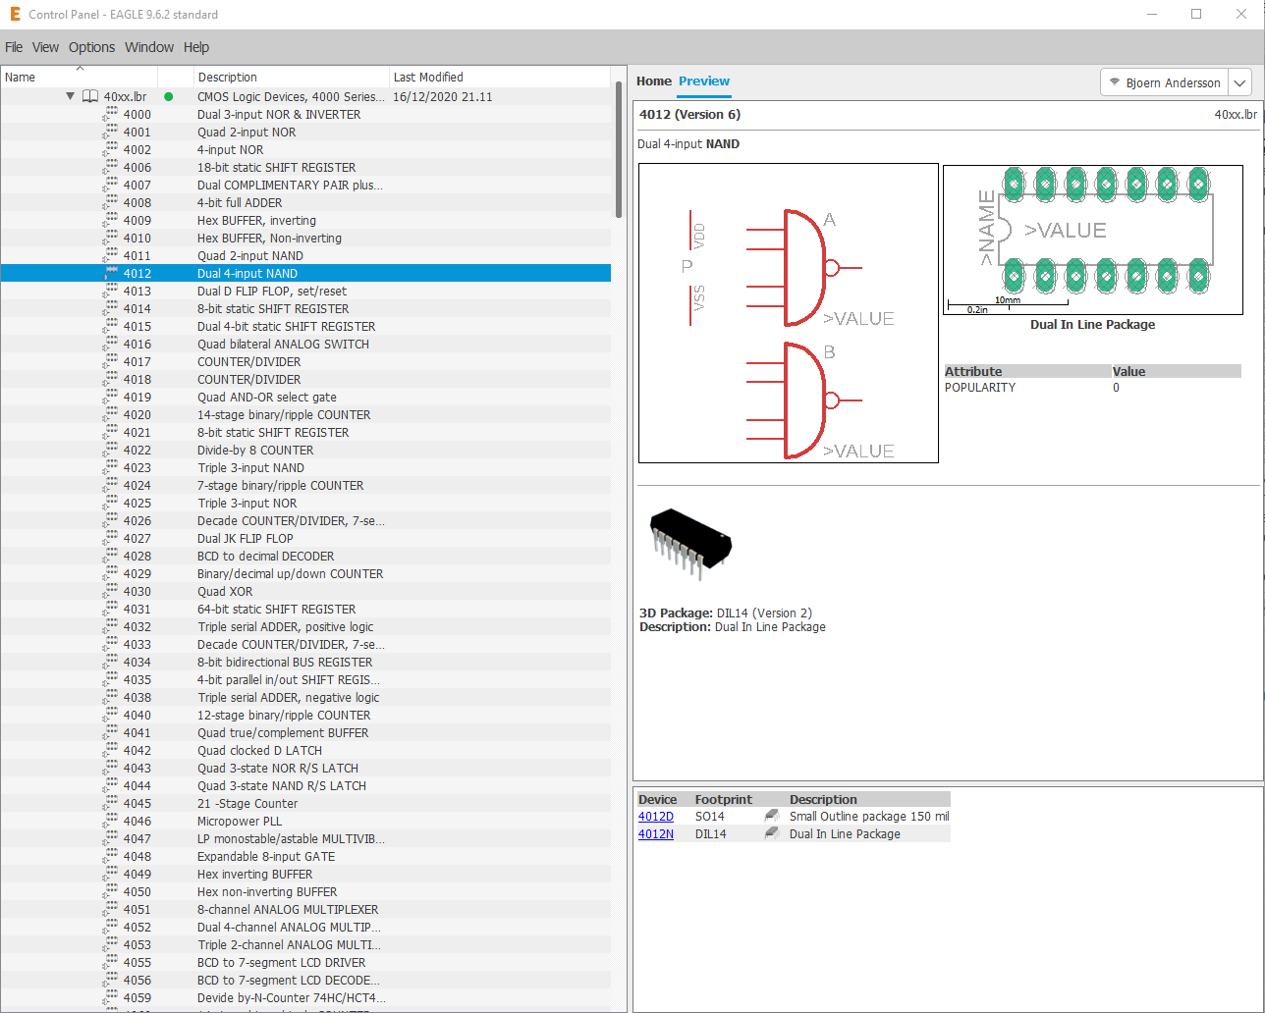Click the footprint preview icon on the 4012N row
The width and height of the screenshot is (1265, 1013).
(773, 832)
